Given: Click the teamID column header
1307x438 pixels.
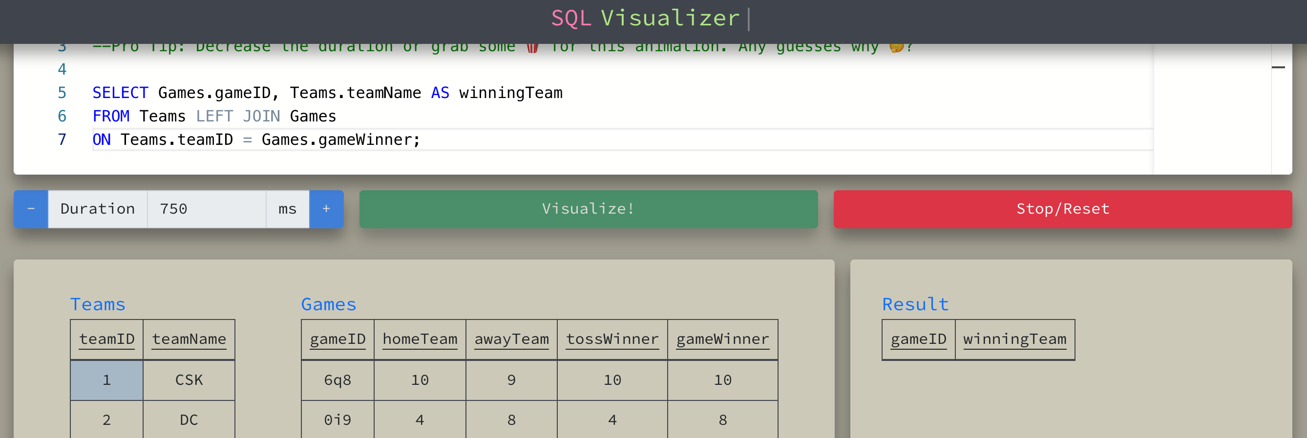Looking at the screenshot, I should pyautogui.click(x=106, y=339).
